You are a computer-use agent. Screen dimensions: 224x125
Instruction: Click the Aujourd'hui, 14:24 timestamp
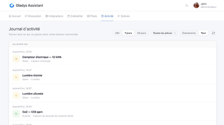pos(22,107)
